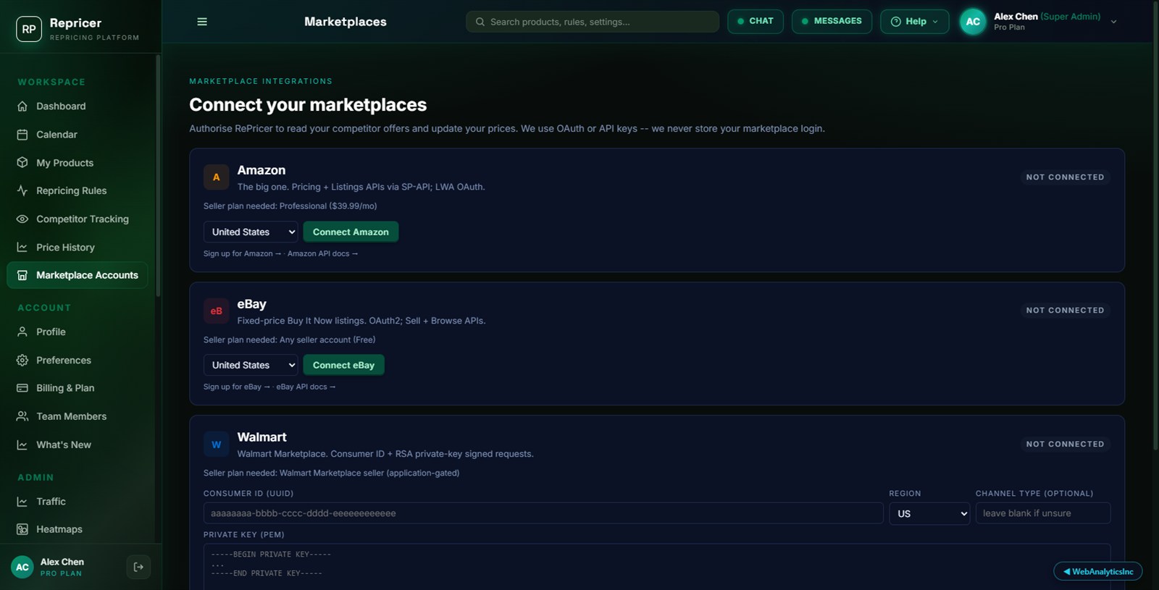The image size is (1159, 590).
Task: Open the Amazon country dropdown
Action: pyautogui.click(x=251, y=232)
